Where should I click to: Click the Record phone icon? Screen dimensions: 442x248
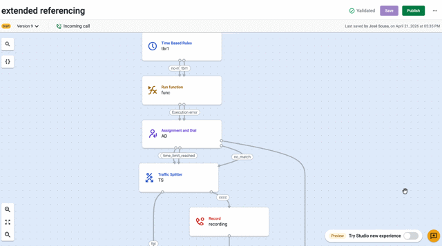pyautogui.click(x=200, y=222)
